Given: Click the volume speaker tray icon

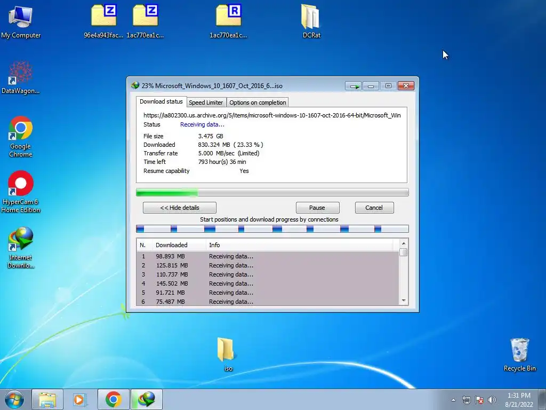Looking at the screenshot, I should (492, 400).
